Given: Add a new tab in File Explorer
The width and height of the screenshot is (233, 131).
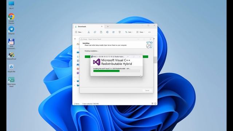Looking at the screenshot, I should (108, 27).
